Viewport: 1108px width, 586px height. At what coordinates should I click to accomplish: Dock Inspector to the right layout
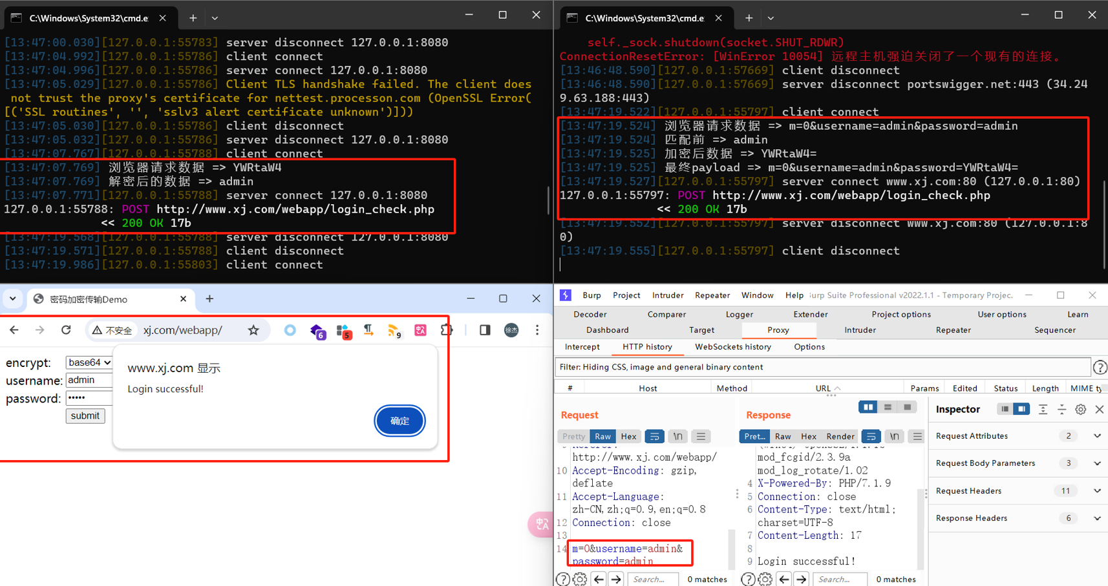tap(1021, 409)
